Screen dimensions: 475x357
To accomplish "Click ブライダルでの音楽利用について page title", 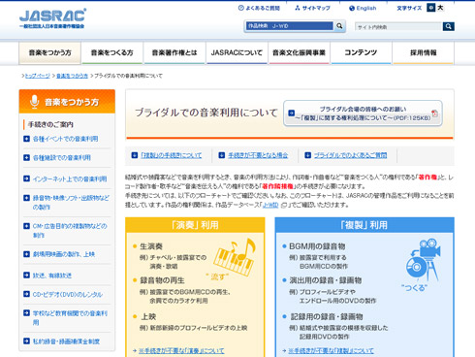I will (x=206, y=113).
